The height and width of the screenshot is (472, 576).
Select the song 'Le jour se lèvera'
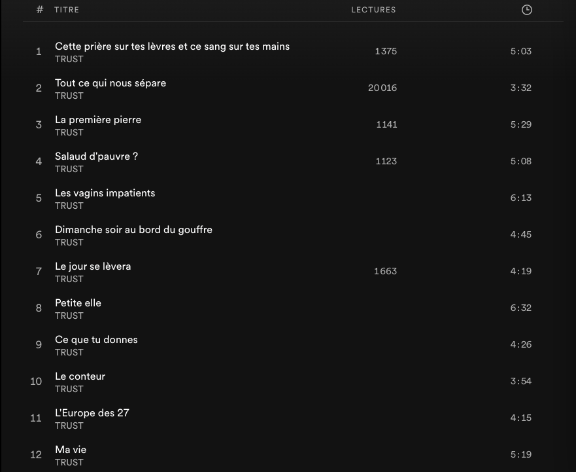[93, 266]
